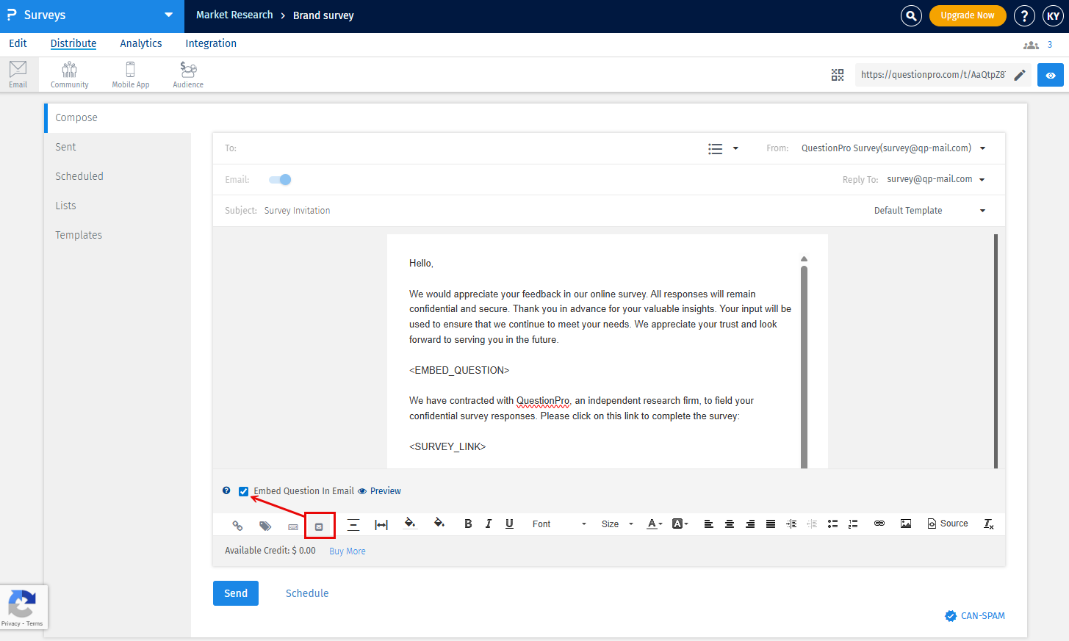This screenshot has height=641, width=1069.
Task: Open the text background color picker
Action: click(680, 524)
